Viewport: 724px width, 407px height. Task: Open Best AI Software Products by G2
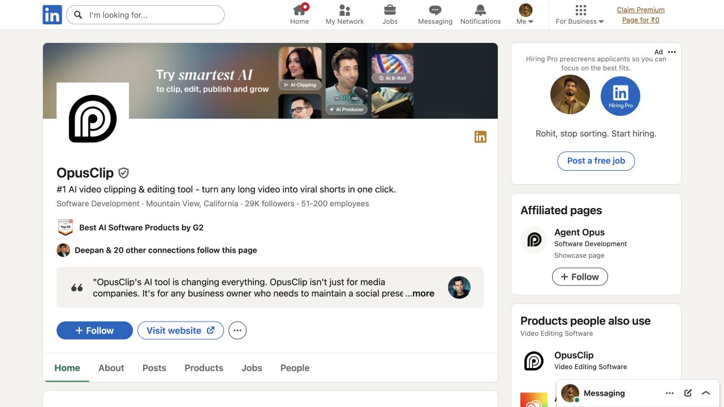(141, 227)
